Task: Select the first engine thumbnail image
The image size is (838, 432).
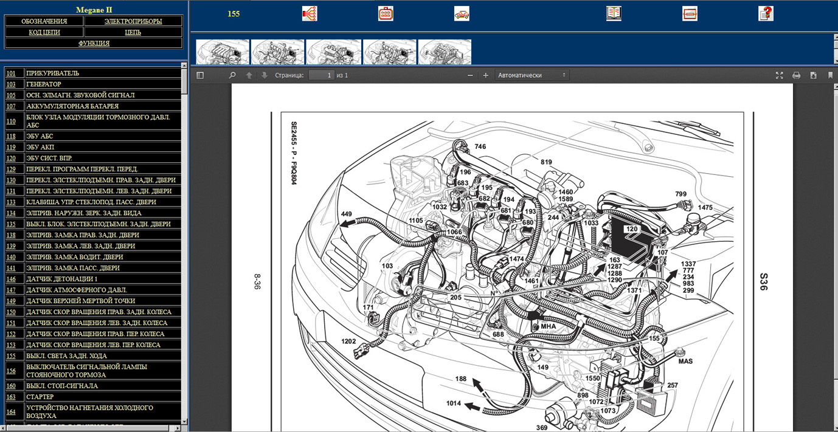Action: (223, 52)
